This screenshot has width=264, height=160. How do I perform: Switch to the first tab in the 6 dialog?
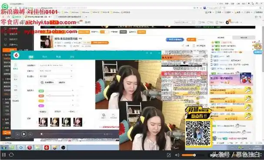coord(31,57)
